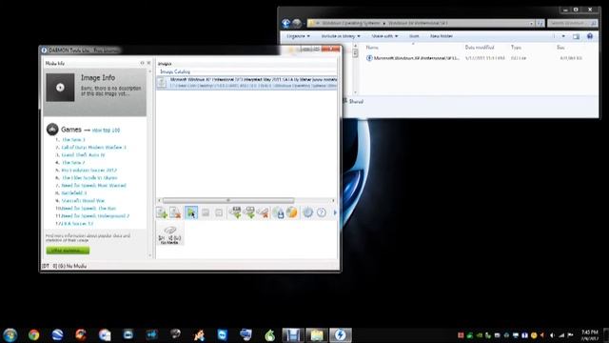
Task: Open Need for Speed: Most Wanted link
Action: pos(94,186)
